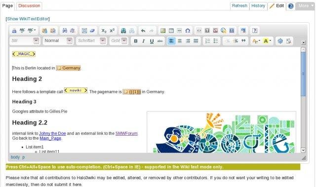316x187 pixels.
Task: Select right text alignment
Action: click(x=188, y=41)
